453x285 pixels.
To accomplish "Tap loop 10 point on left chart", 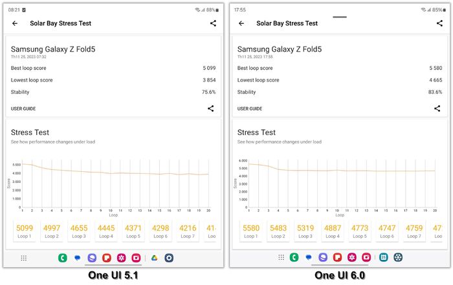I will click(111, 173).
